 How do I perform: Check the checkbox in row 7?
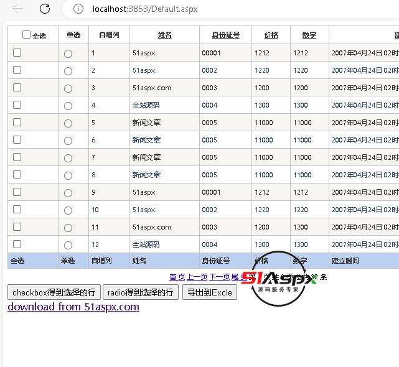point(17,157)
